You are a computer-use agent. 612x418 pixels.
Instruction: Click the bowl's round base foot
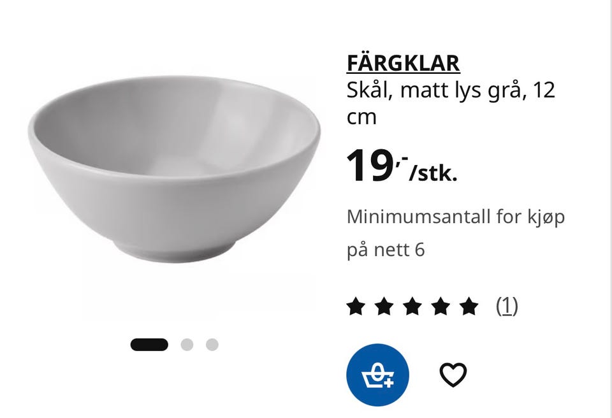coord(175,251)
